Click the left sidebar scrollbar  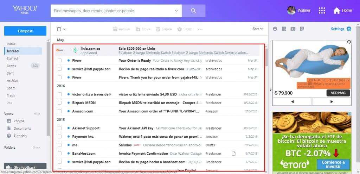click(x=48, y=89)
